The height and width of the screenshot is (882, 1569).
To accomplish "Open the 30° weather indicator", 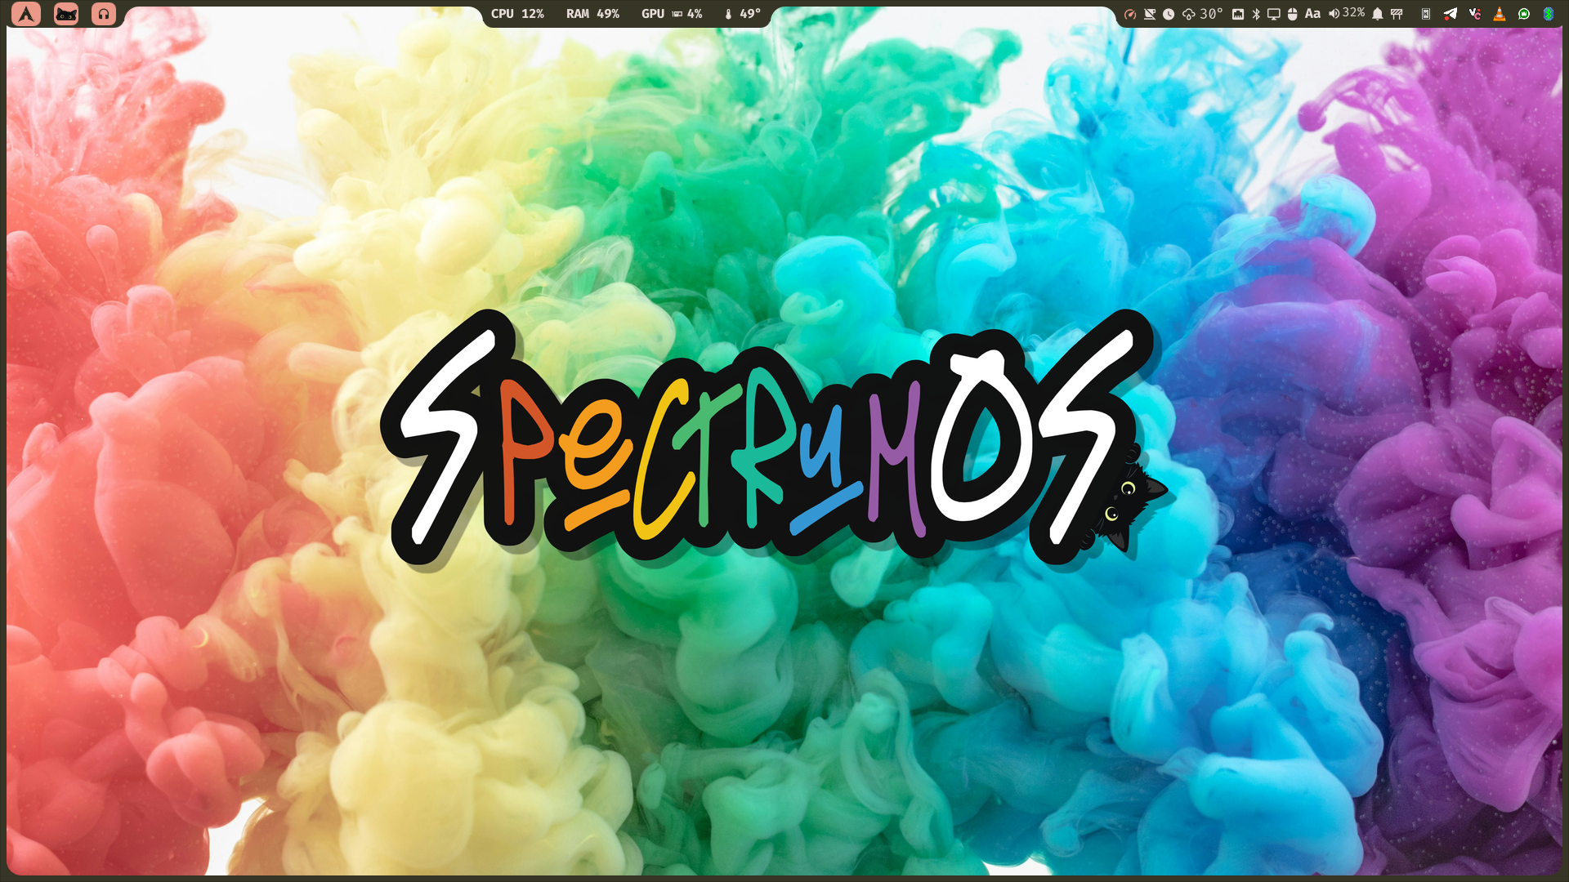I will [1202, 14].
